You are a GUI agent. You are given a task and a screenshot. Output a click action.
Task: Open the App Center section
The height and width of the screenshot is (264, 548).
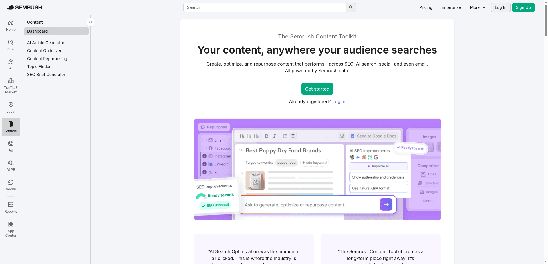click(x=11, y=229)
